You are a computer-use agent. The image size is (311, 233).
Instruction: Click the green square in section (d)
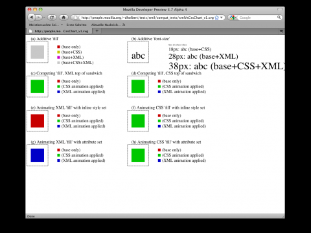(138, 87)
